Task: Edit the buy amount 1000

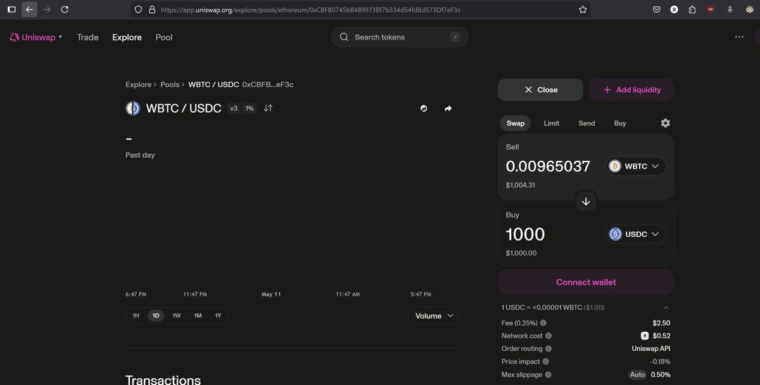Action: pos(525,234)
